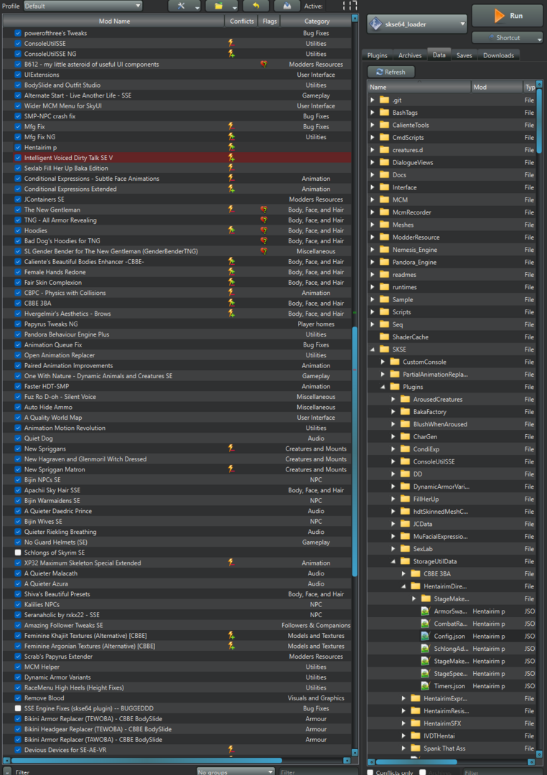The image size is (547, 775).
Task: Click conflict icon for New Spriggans row
Action: 231,448
